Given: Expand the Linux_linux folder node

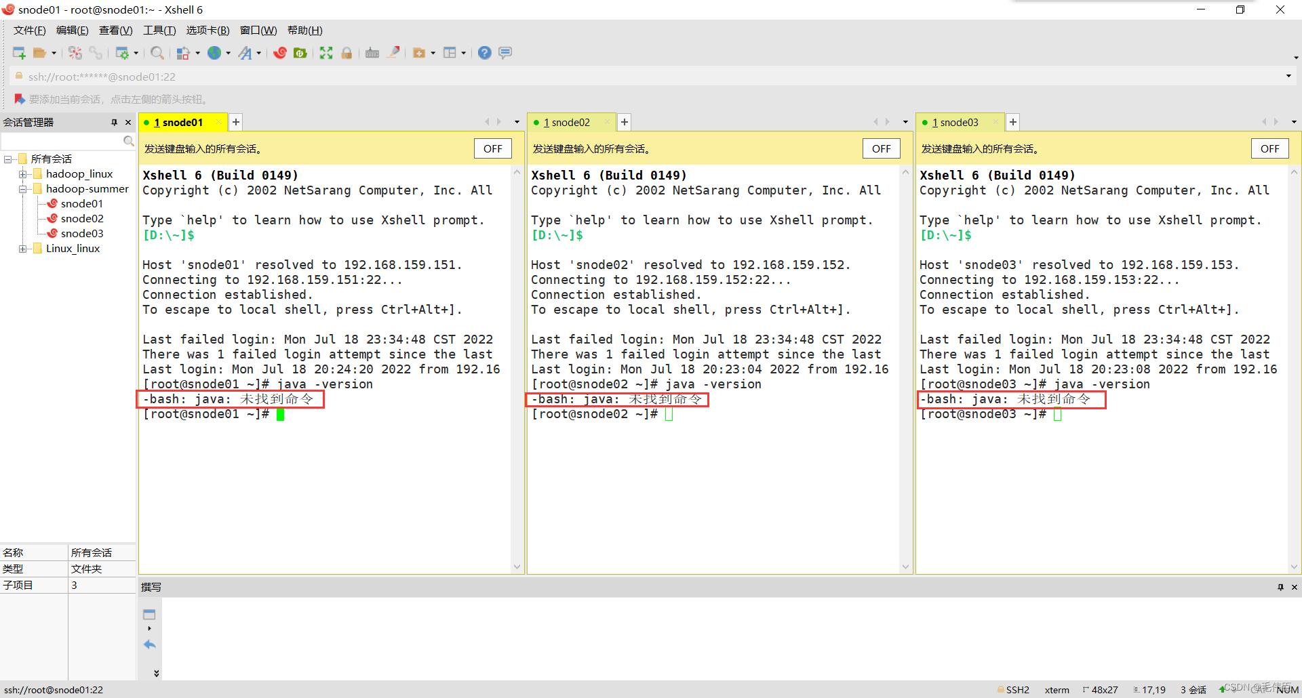Looking at the screenshot, I should pyautogui.click(x=22, y=249).
